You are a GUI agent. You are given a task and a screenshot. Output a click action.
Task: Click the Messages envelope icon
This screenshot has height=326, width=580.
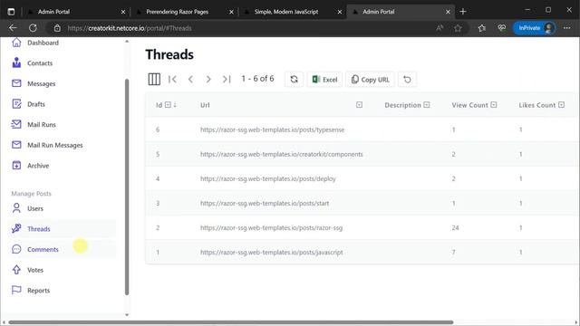16,83
